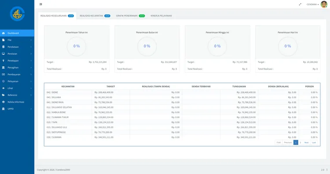
Task: Select page 1 in pagination
Action: (x=296, y=143)
